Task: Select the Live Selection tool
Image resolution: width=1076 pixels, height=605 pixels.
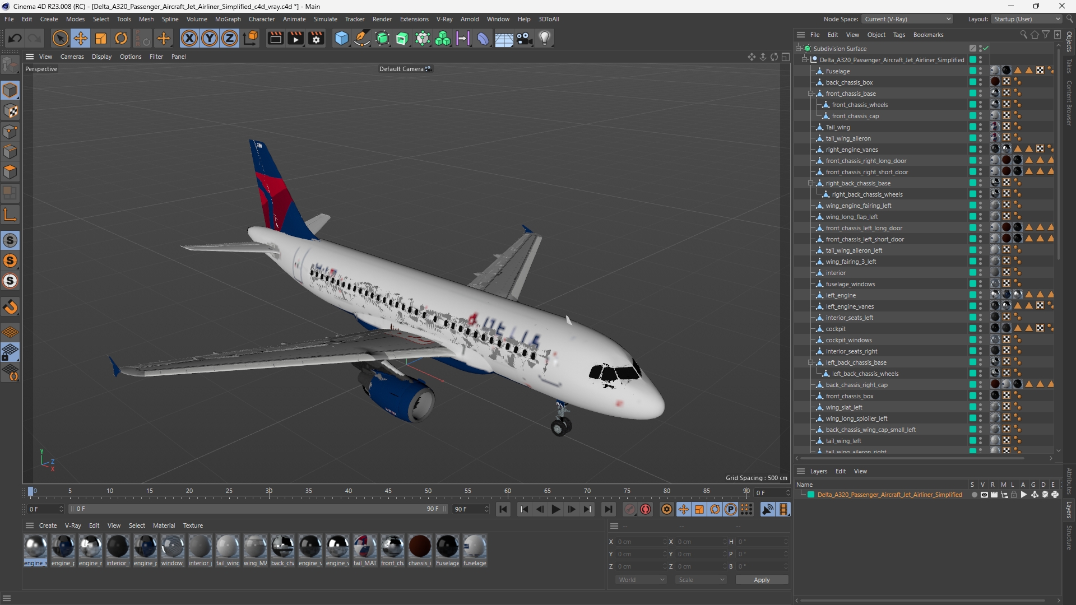Action: pyautogui.click(x=60, y=38)
